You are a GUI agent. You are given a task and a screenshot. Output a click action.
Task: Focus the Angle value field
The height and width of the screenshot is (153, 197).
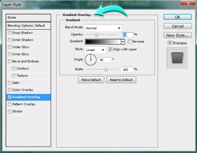coord(104,60)
